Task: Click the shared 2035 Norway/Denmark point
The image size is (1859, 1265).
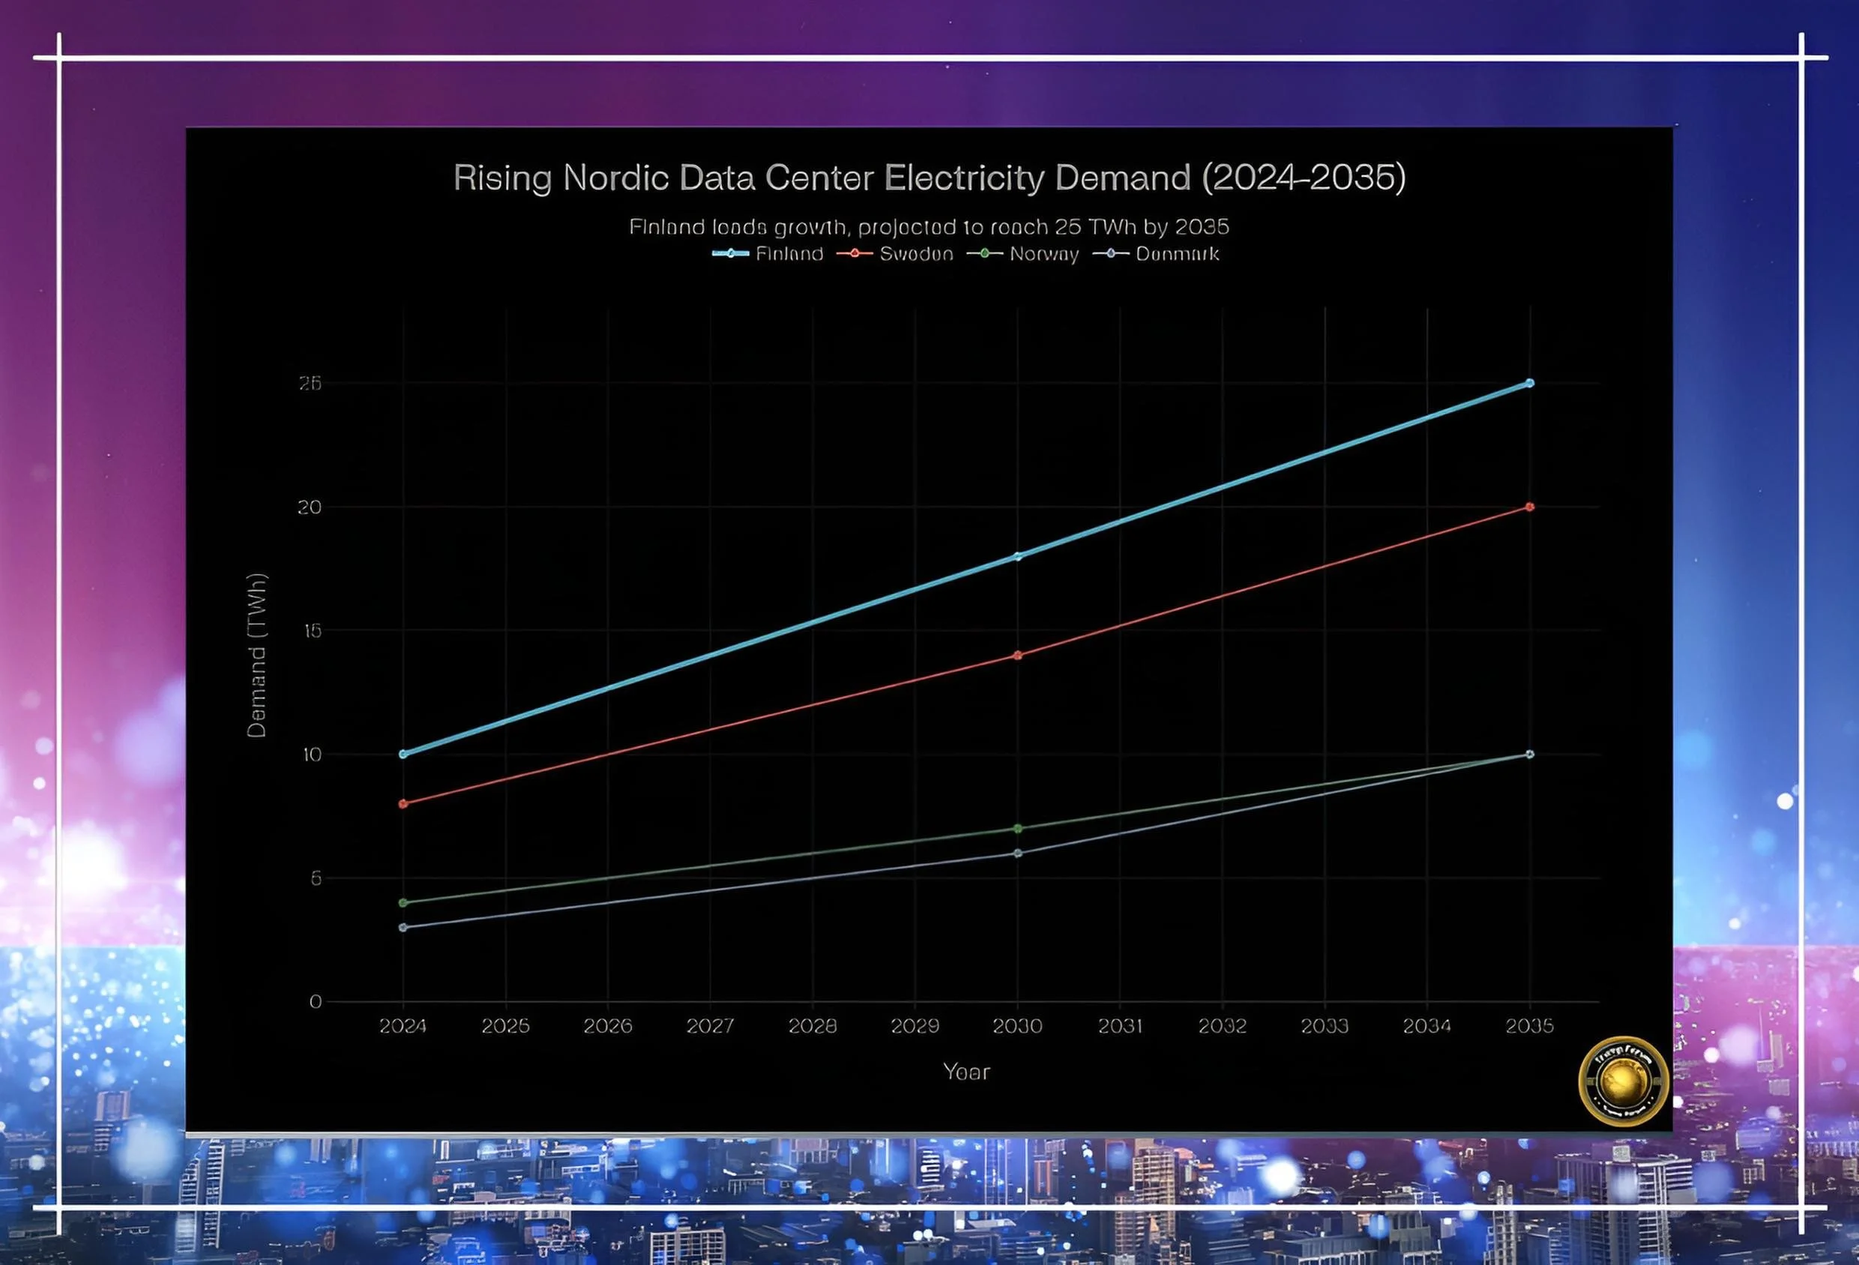Action: click(x=1529, y=754)
